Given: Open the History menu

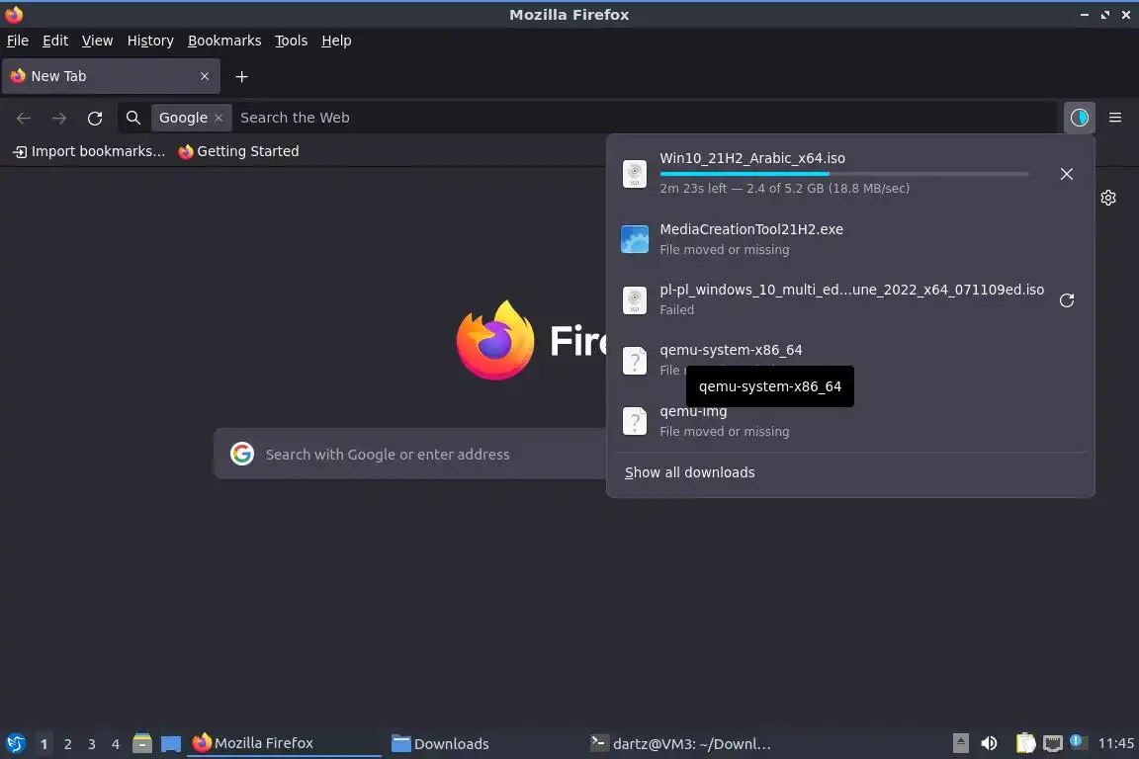Looking at the screenshot, I should (x=150, y=41).
